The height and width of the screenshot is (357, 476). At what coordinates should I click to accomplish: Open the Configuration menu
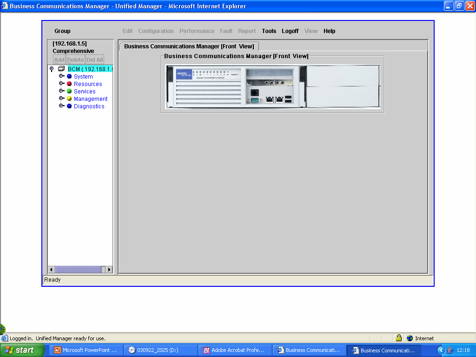(x=156, y=31)
